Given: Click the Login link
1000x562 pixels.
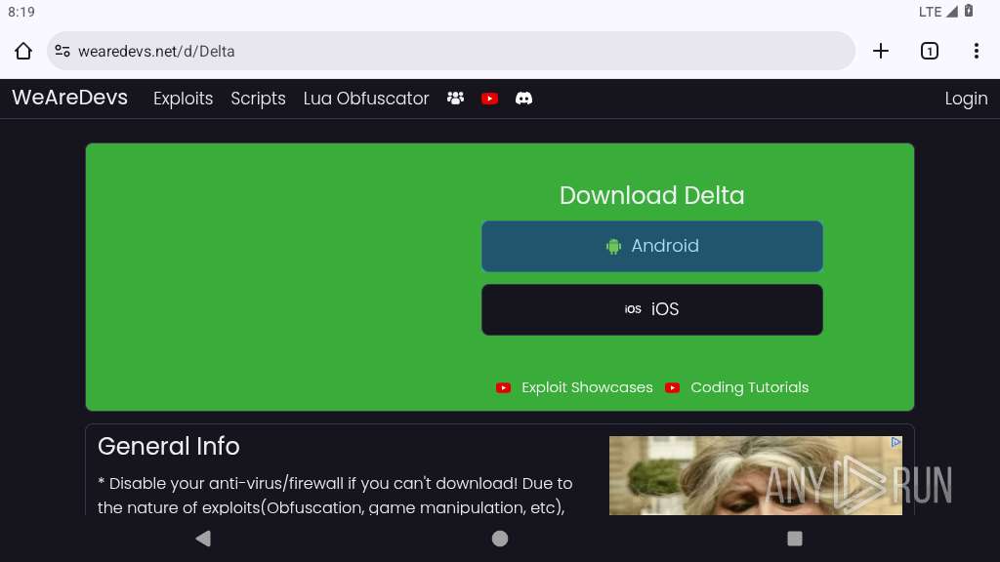Looking at the screenshot, I should tap(966, 99).
